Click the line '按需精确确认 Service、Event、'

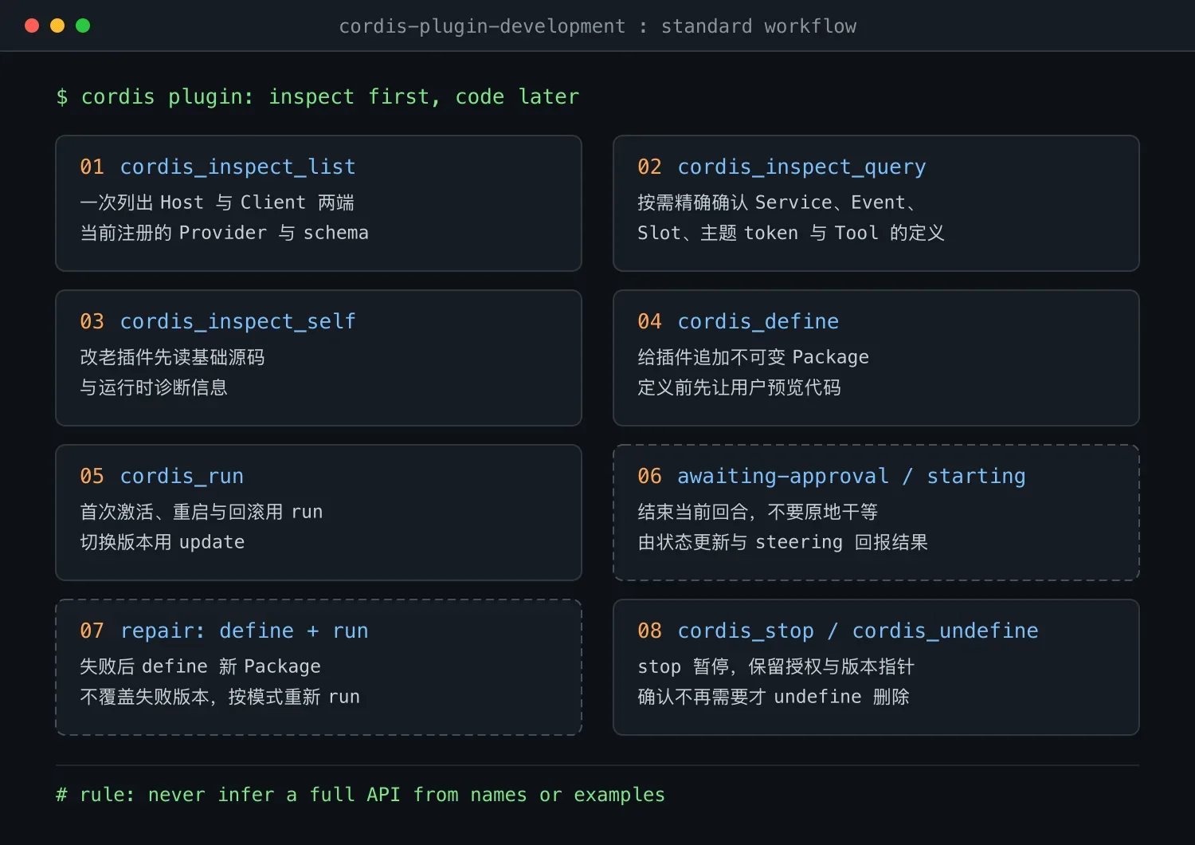coord(777,202)
